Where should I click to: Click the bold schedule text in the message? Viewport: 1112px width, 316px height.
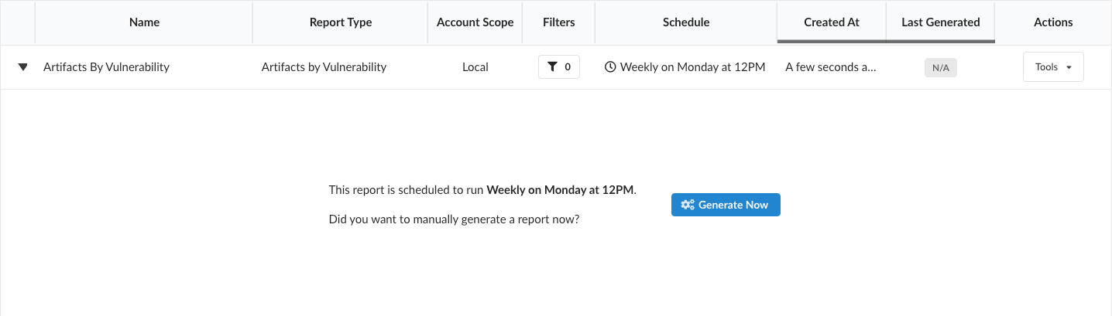[559, 190]
